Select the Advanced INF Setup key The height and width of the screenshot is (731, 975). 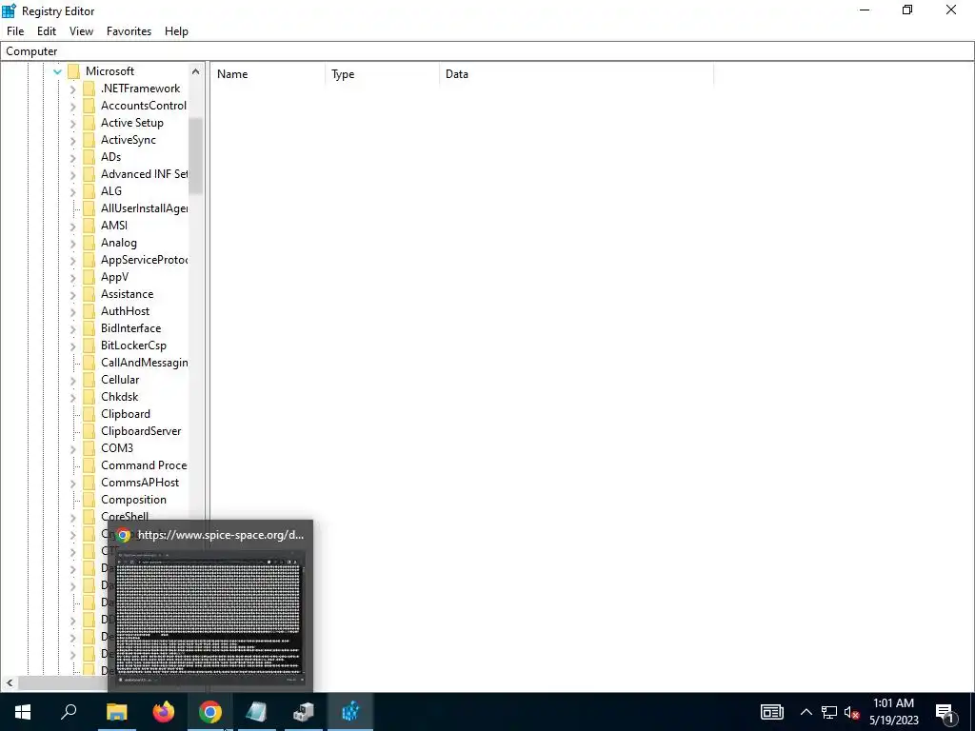click(145, 174)
